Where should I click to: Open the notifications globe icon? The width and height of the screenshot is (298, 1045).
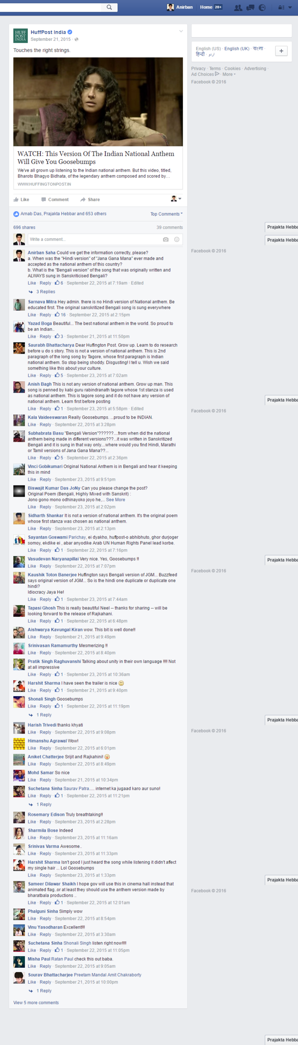[x=262, y=7]
